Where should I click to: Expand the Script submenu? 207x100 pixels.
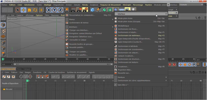coord(173,10)
